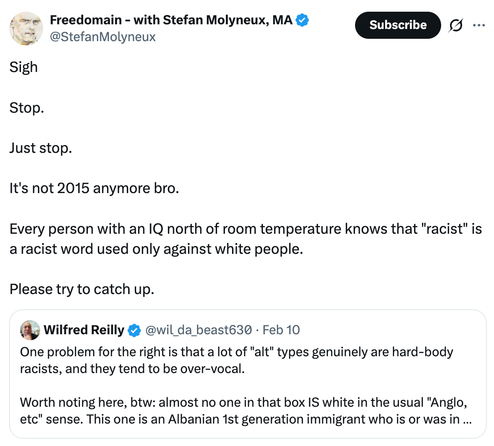Open the three-dot more options menu
The height and width of the screenshot is (446, 494).
(x=479, y=25)
